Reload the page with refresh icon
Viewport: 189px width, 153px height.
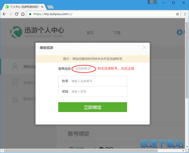pos(17,14)
